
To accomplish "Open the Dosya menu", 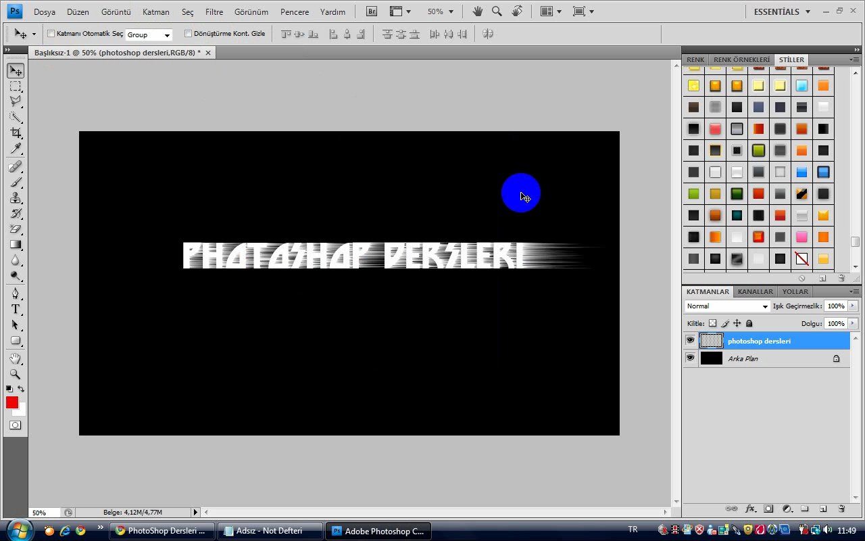I will pos(45,12).
